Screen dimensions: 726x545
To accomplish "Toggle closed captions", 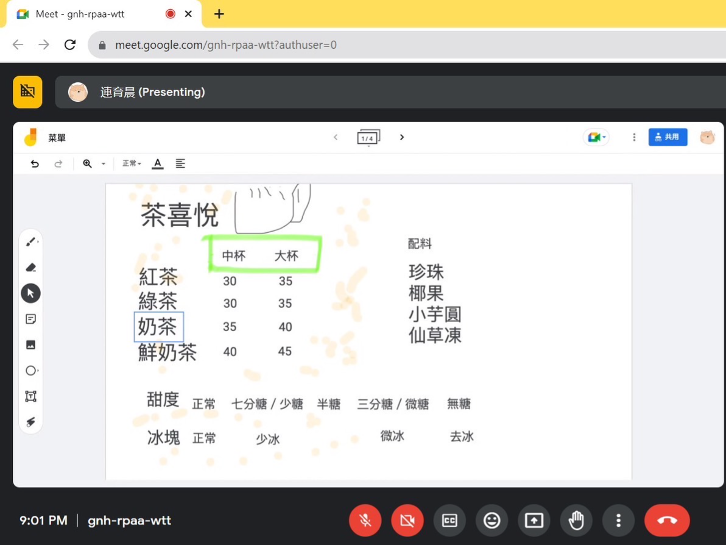I will (449, 521).
